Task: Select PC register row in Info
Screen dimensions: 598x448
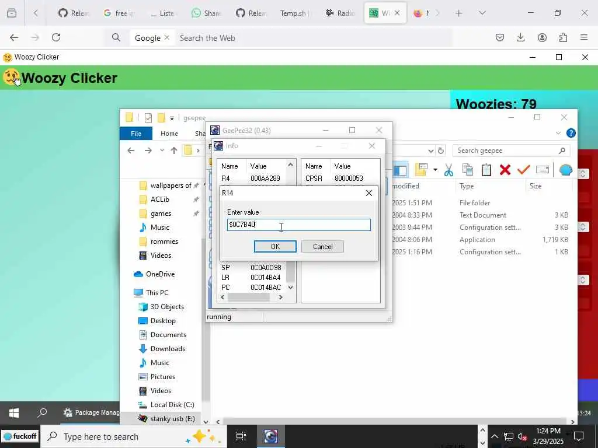Action: [252, 287]
